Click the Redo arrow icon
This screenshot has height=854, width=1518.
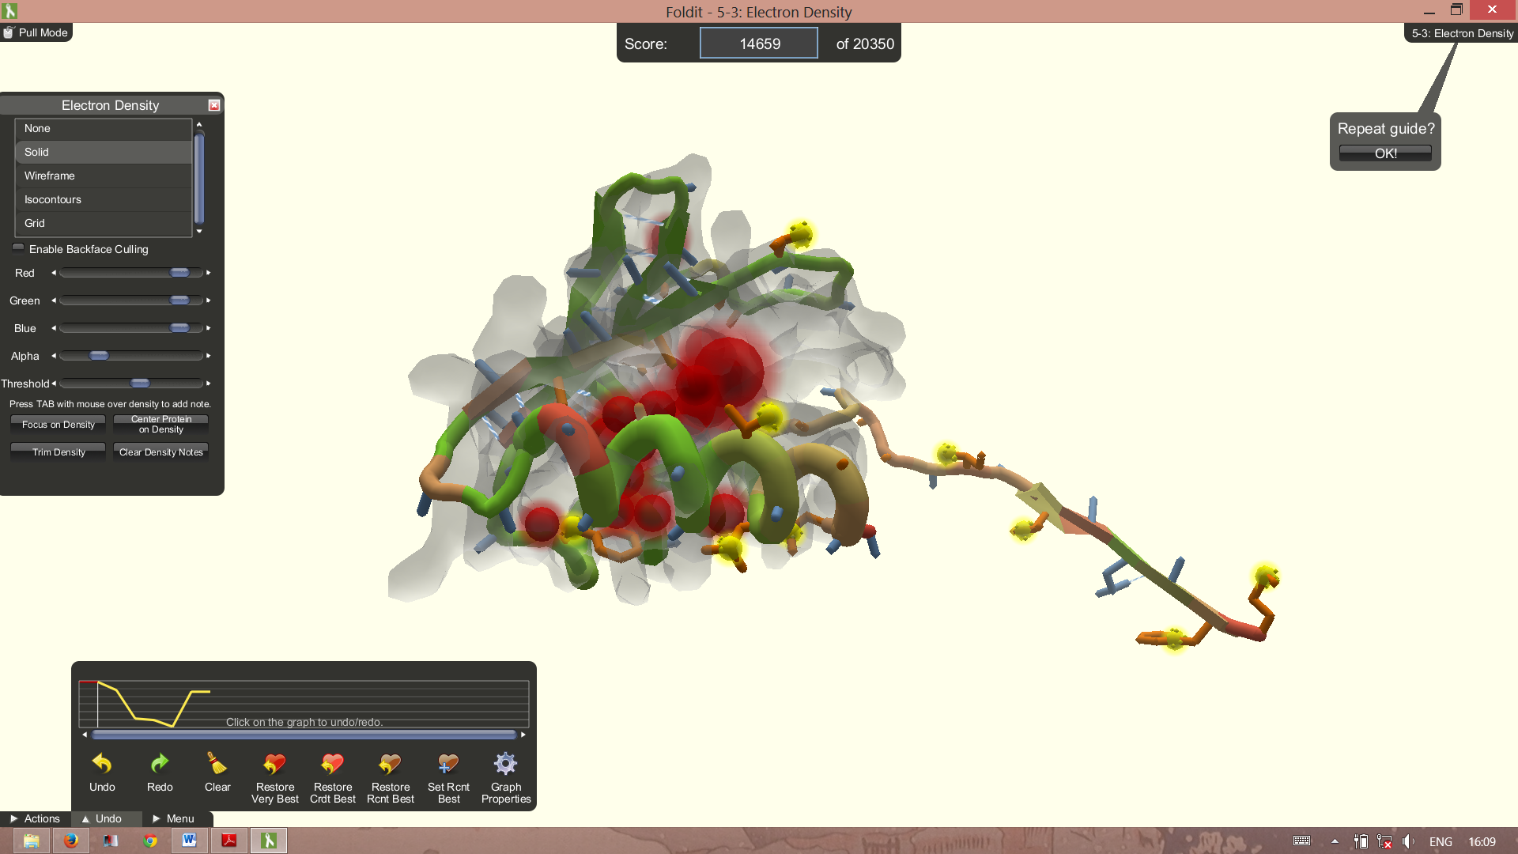[160, 763]
